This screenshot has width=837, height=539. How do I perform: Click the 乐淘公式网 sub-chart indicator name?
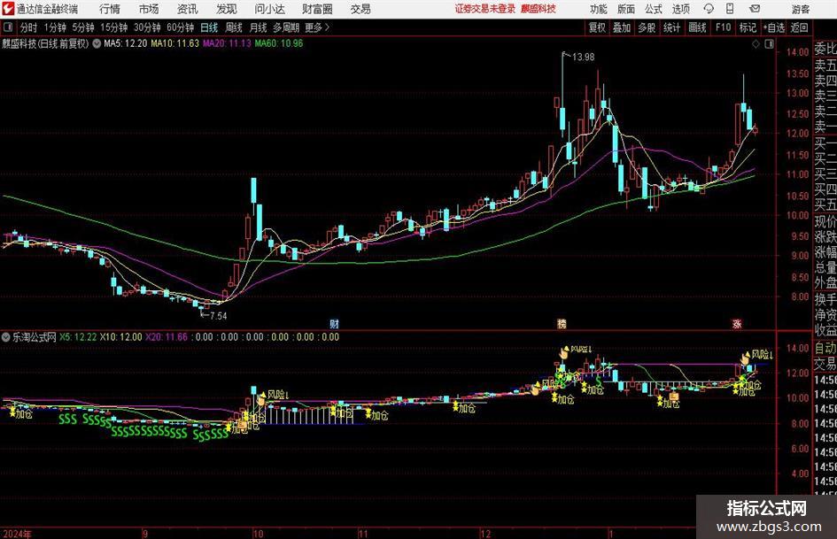point(35,337)
